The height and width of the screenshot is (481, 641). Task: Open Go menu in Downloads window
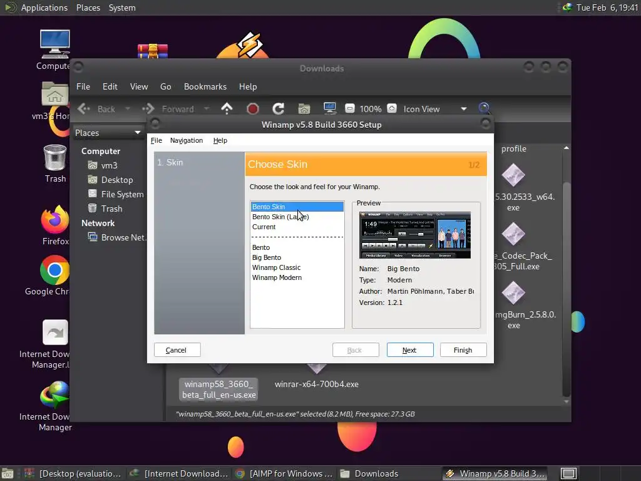(x=165, y=86)
